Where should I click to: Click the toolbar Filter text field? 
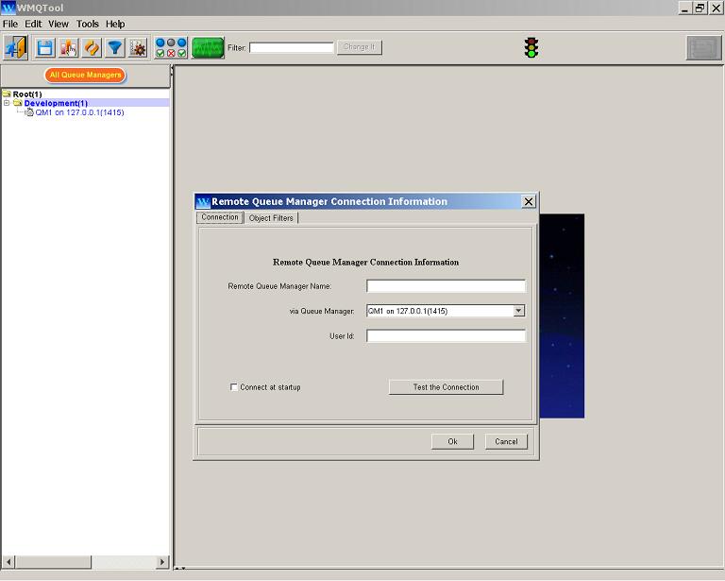pos(292,47)
